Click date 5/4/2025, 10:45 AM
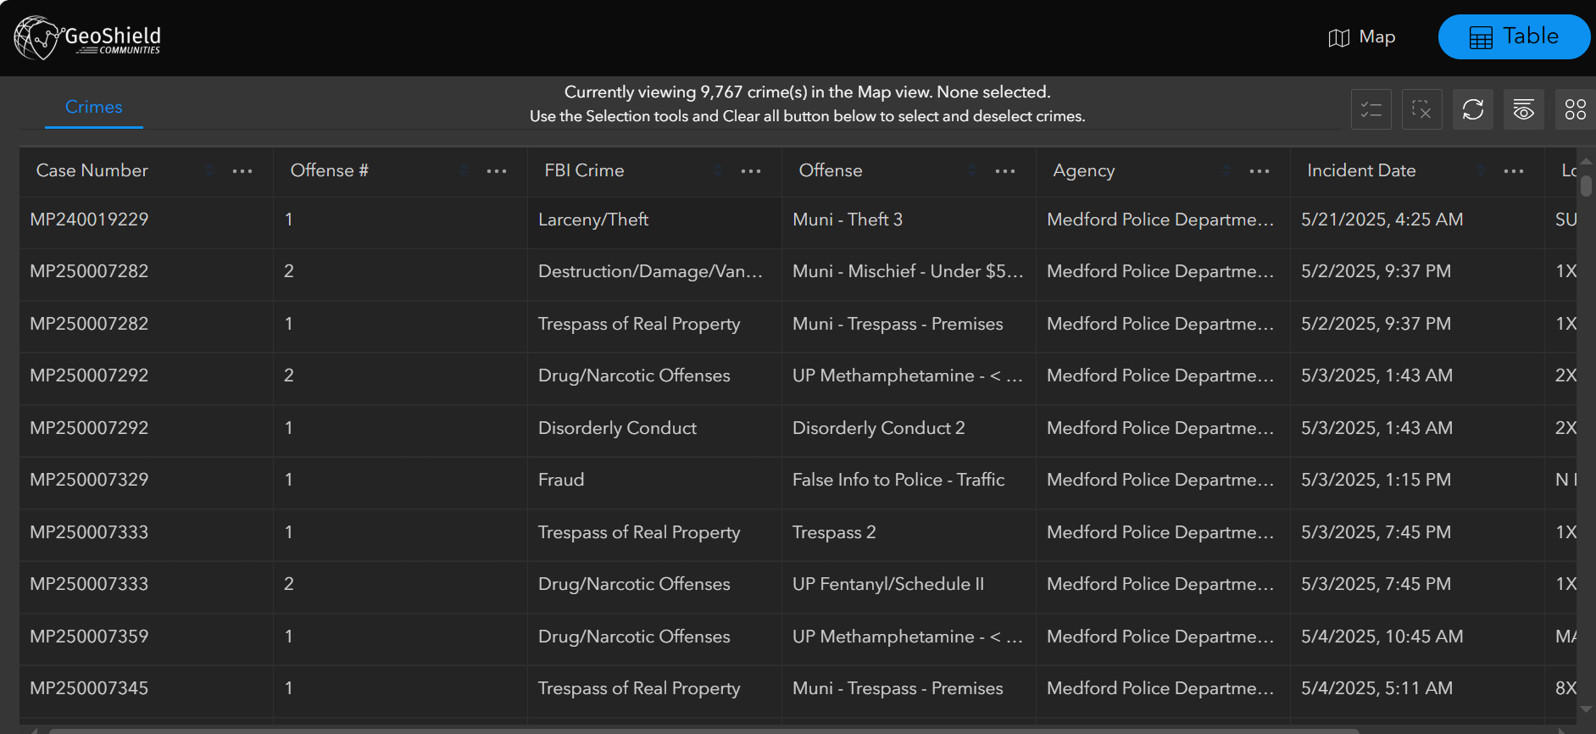The width and height of the screenshot is (1596, 734). click(1382, 637)
